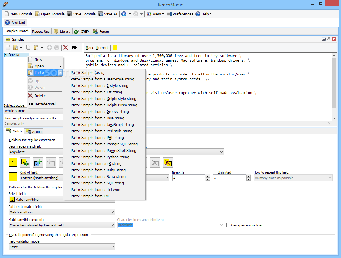Switch to the GREP tab

point(82,32)
